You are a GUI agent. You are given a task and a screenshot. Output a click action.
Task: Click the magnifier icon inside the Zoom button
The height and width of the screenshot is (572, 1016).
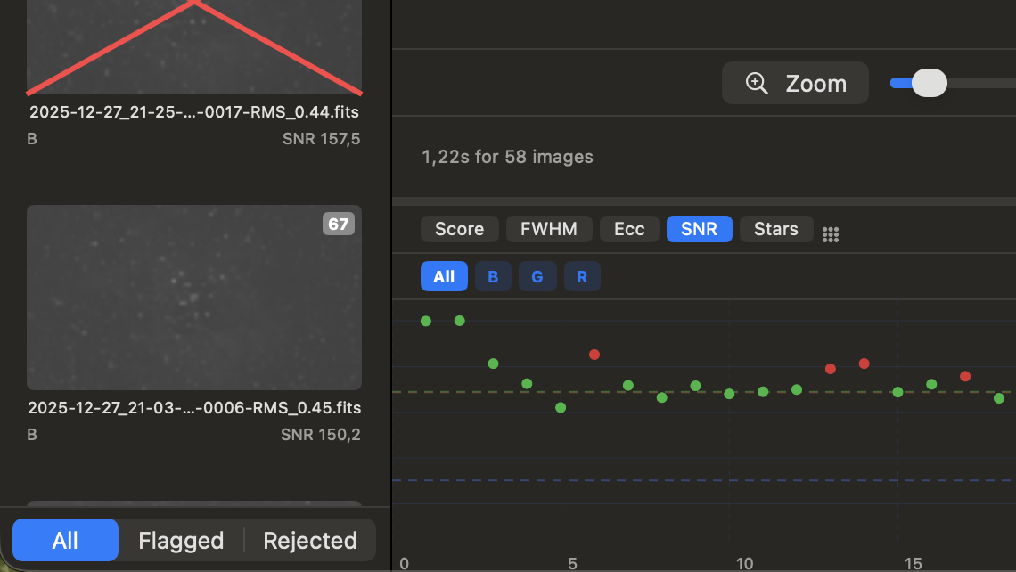(x=757, y=83)
